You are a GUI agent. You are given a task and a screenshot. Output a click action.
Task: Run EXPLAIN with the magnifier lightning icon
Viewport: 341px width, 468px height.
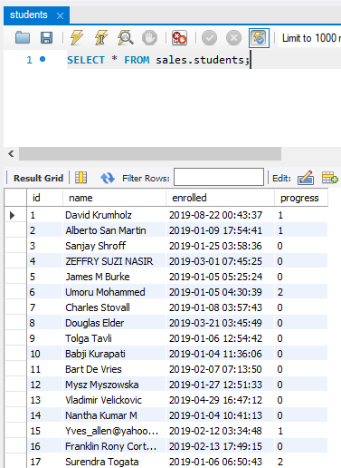pyautogui.click(x=126, y=38)
